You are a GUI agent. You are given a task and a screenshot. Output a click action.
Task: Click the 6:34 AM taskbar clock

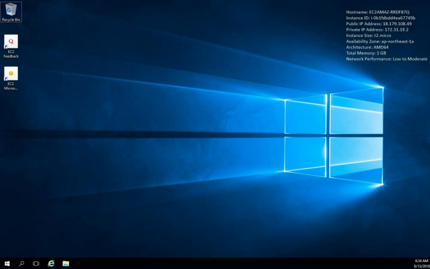point(421,261)
